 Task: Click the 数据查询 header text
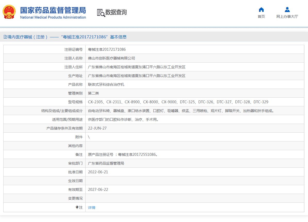[x=116, y=12]
